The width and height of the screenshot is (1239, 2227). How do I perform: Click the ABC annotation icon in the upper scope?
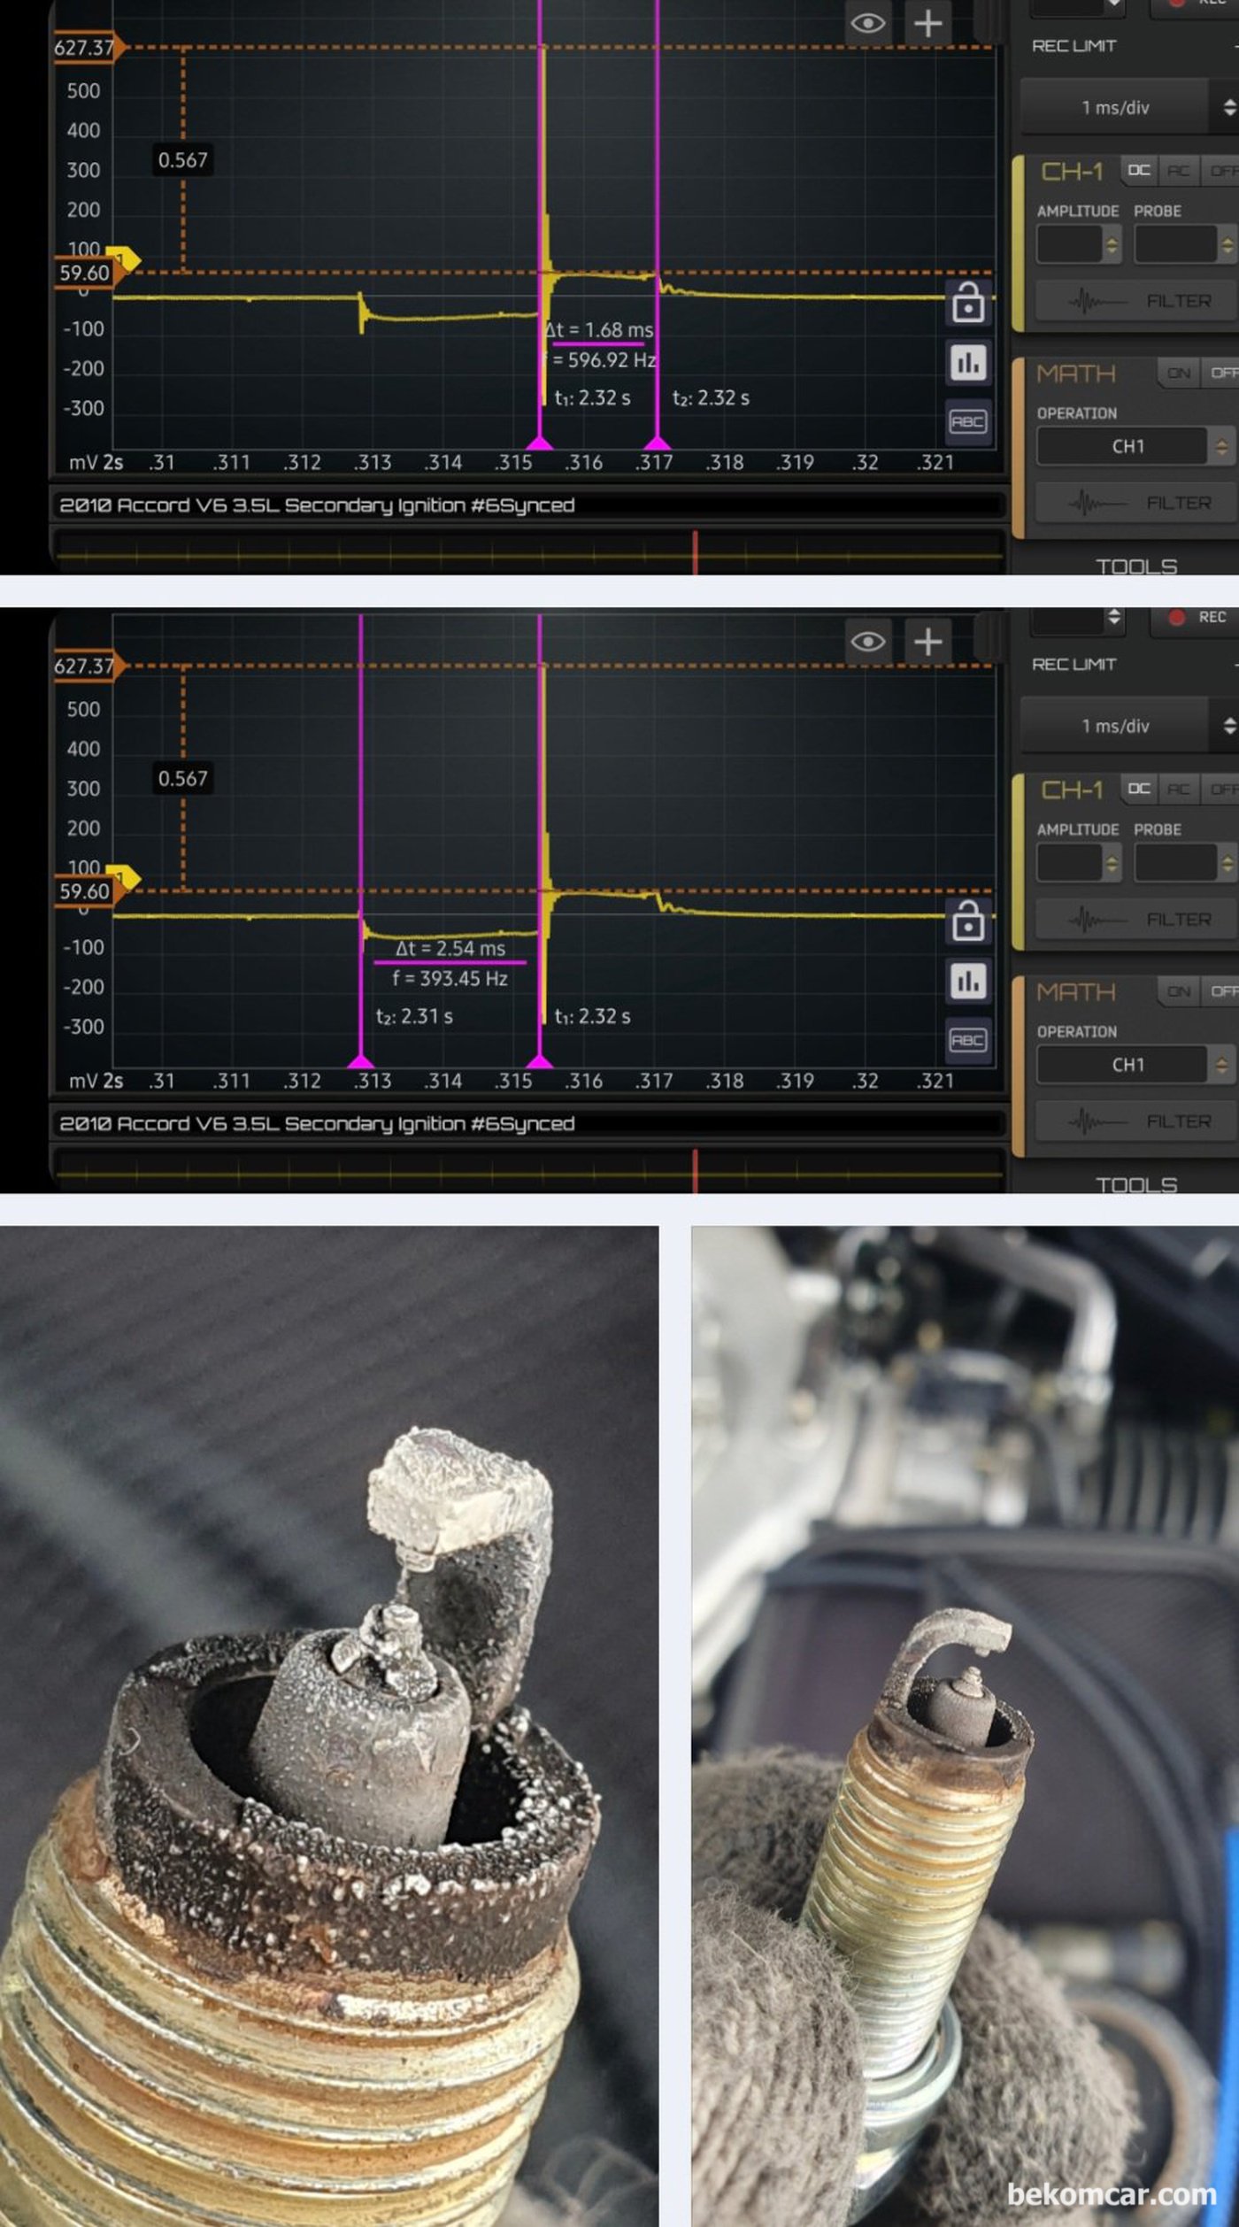point(967,421)
